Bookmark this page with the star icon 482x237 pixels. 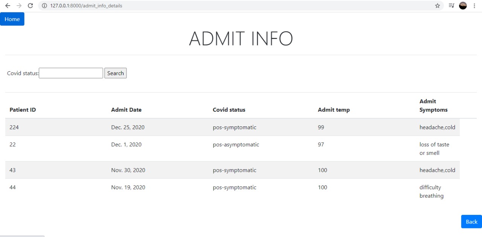pyautogui.click(x=437, y=6)
